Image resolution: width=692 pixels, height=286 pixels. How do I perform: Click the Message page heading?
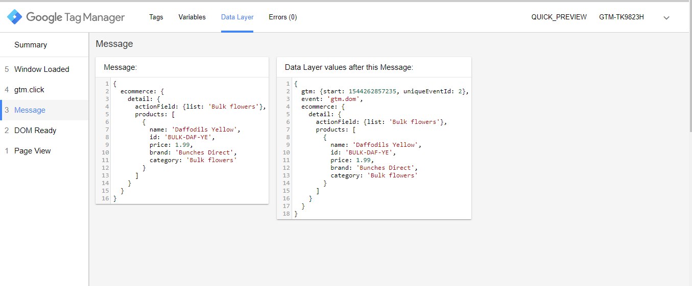[x=114, y=44]
